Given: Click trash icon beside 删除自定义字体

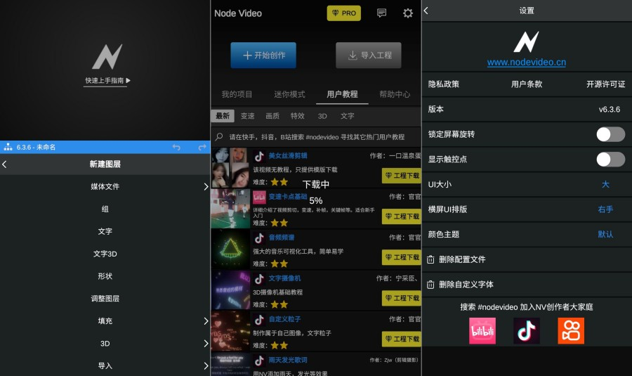Looking at the screenshot, I should [x=430, y=285].
